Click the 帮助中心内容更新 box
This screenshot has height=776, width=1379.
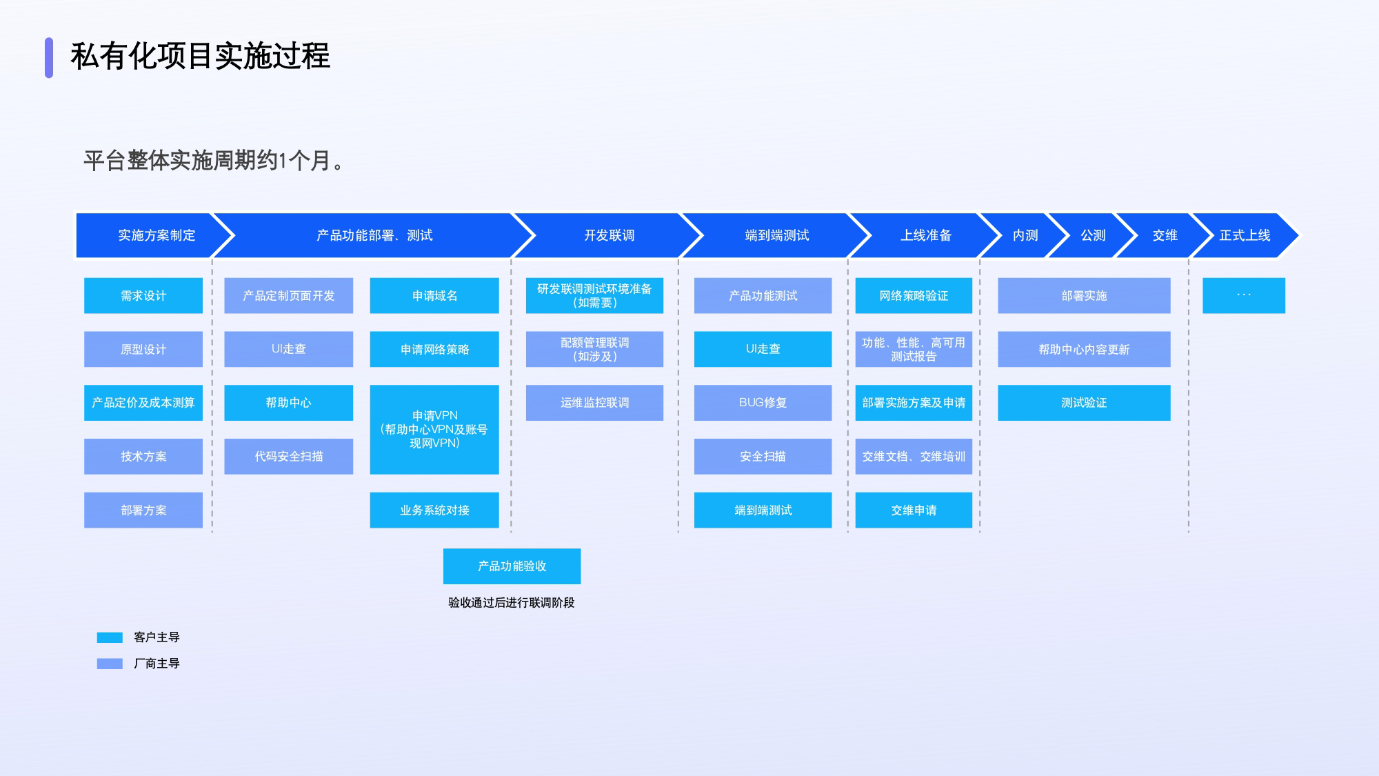[x=1084, y=349]
